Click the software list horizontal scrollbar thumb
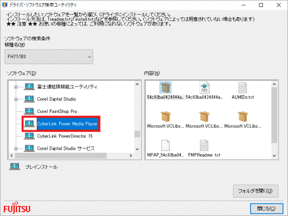 tap(61, 156)
